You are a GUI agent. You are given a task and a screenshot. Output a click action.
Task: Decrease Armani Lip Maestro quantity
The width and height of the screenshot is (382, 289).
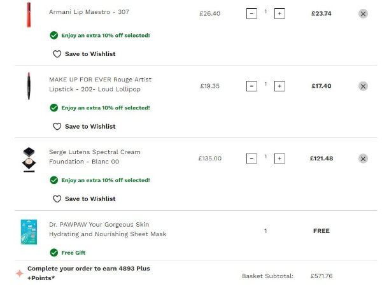tap(251, 13)
